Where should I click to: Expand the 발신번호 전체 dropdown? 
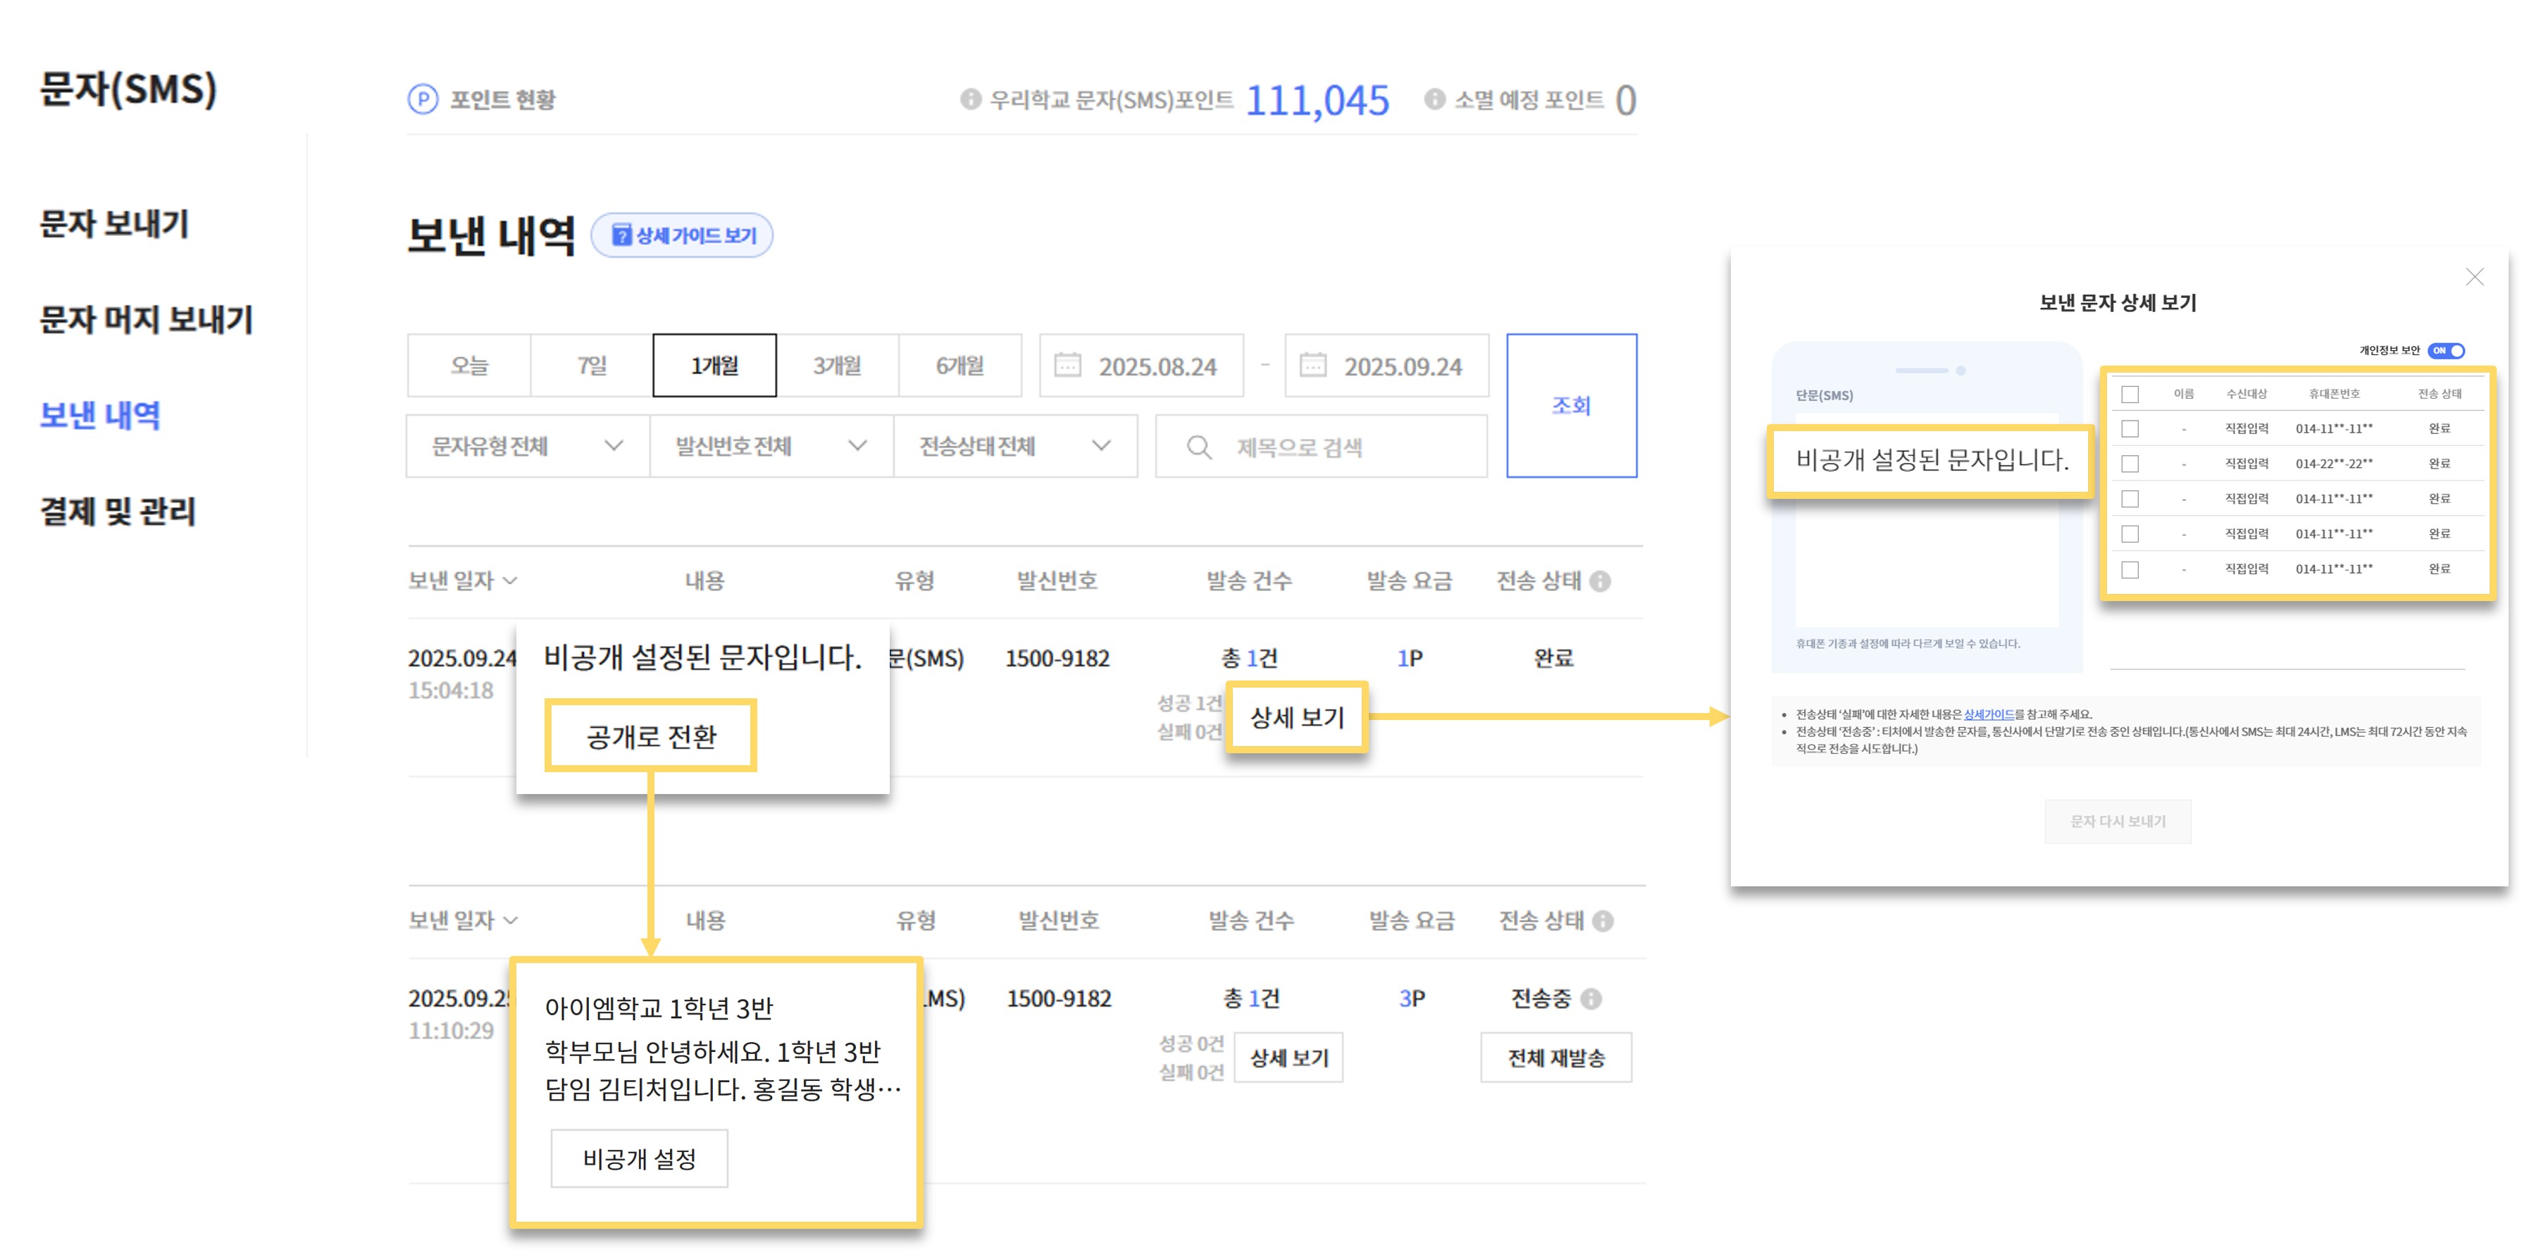pyautogui.click(x=771, y=447)
